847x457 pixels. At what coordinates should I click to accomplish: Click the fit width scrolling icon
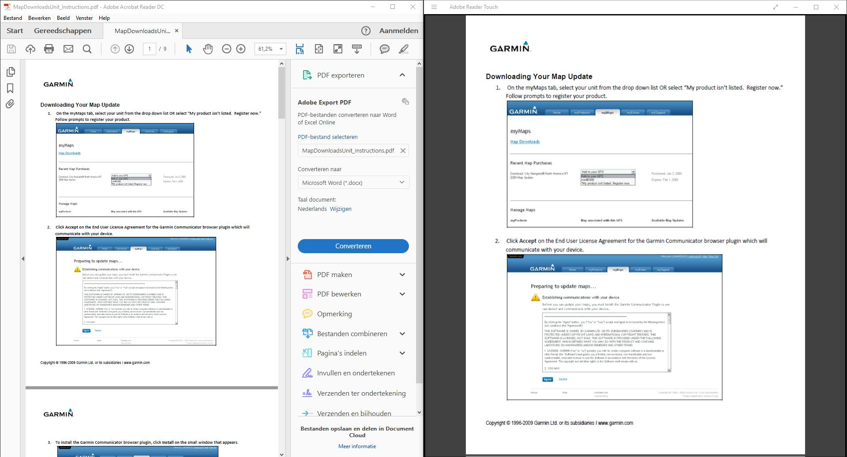click(x=300, y=49)
